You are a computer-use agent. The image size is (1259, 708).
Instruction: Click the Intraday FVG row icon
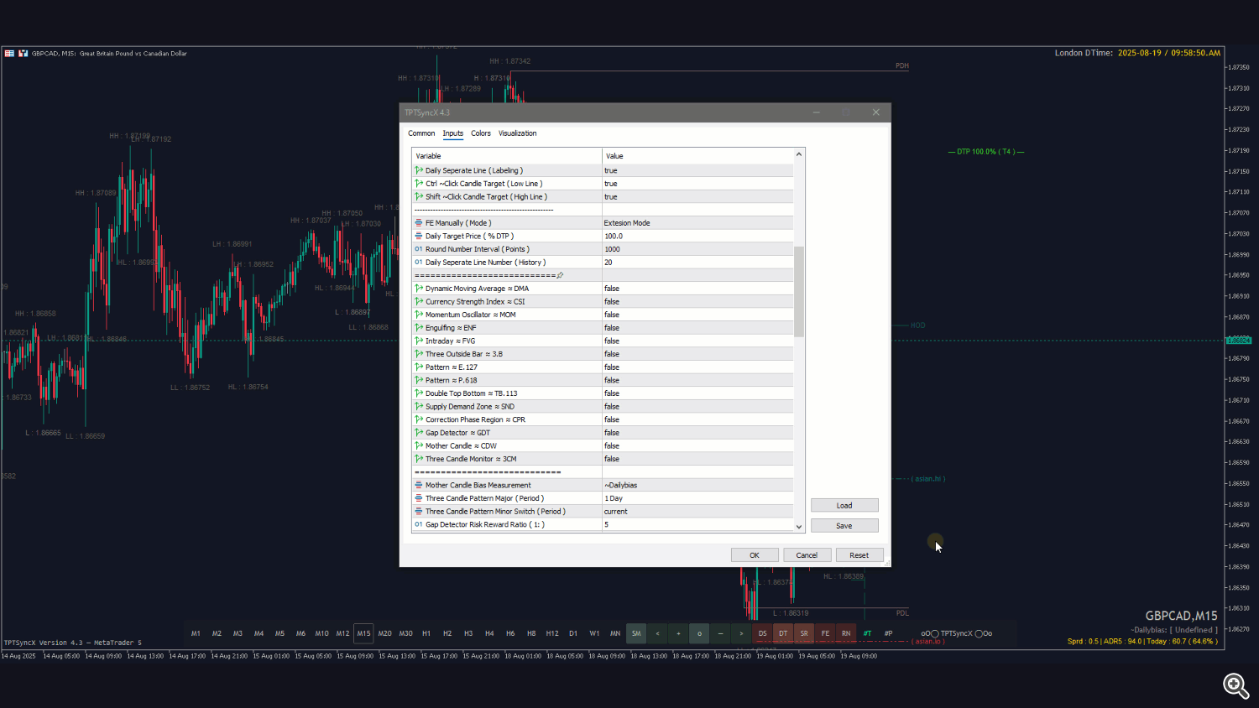[x=419, y=341]
